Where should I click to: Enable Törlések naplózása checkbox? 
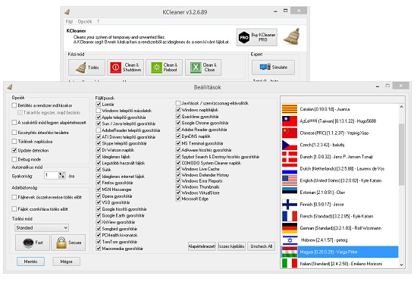coord(14,141)
